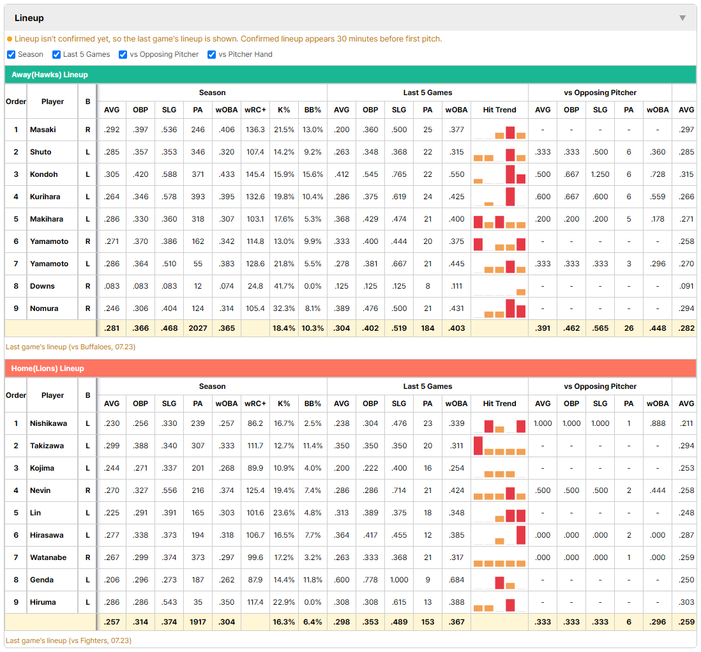Click the orange lineup warning dot
701x652 pixels.
pos(10,40)
